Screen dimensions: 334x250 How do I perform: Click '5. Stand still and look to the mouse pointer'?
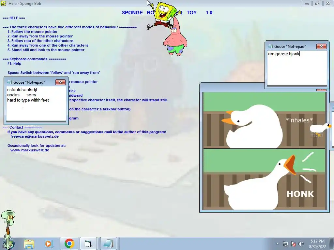tap(46, 50)
